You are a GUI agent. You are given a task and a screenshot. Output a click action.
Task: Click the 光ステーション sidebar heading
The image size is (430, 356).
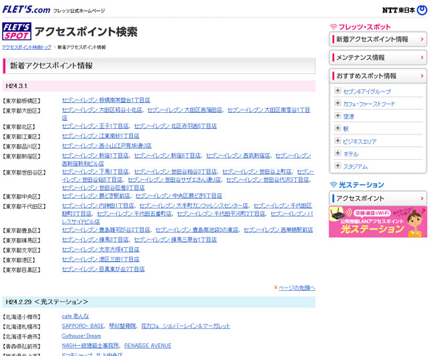point(357,185)
